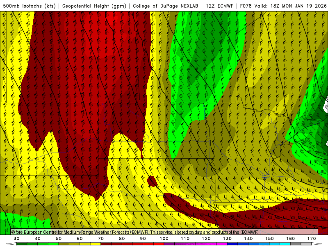The image size is (328, 246).
Task: Click the 70 label on the colorbar
Action: point(101,239)
